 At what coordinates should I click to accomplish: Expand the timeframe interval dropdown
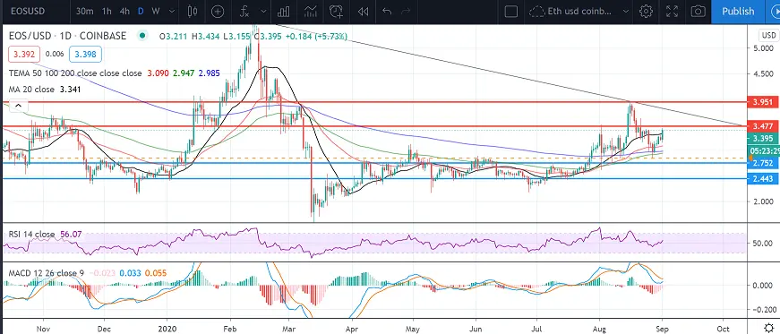click(x=172, y=12)
